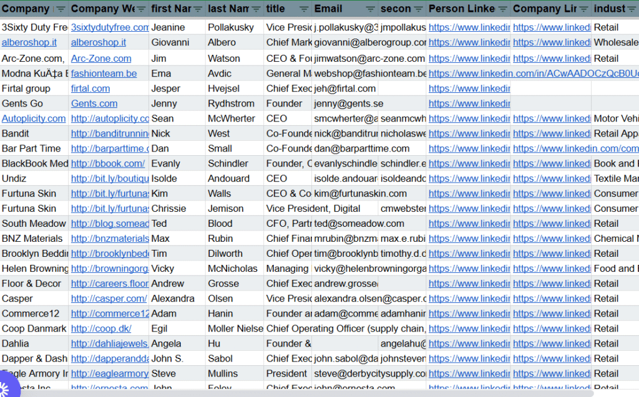Select the last name cell "McWherter"
639x397 pixels.
[235, 118]
